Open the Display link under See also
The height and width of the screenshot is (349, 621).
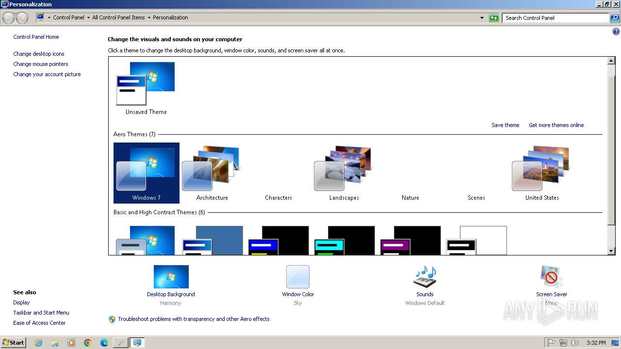tap(21, 302)
